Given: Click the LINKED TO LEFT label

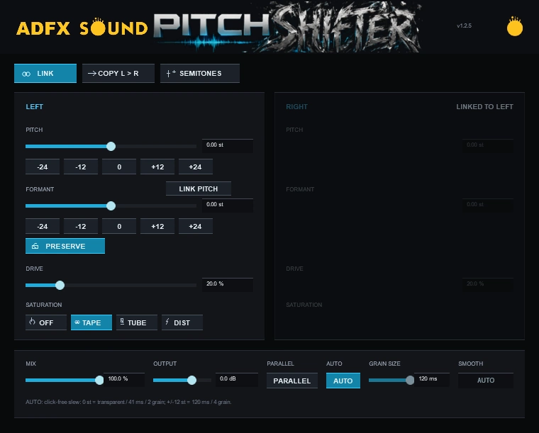Looking at the screenshot, I should pos(484,107).
